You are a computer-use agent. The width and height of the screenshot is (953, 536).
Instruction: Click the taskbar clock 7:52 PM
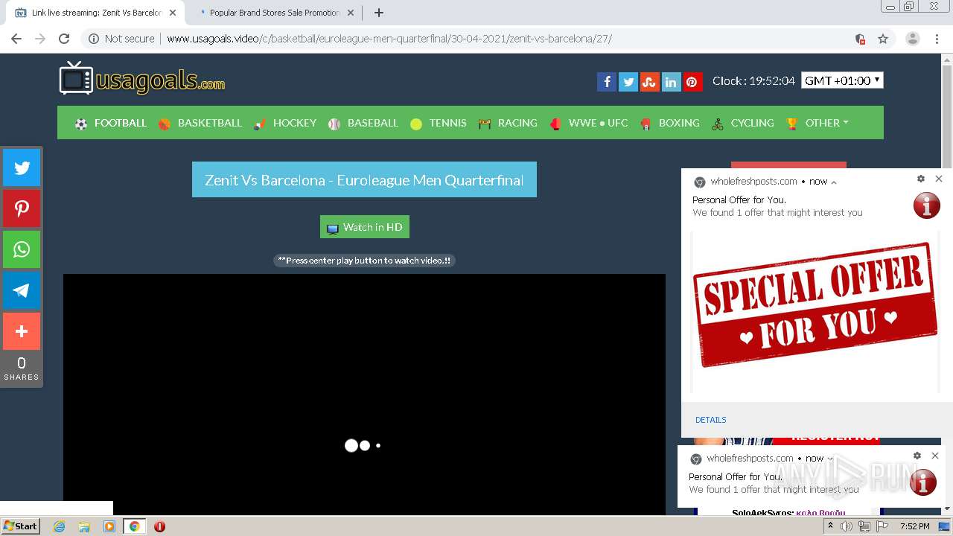pos(914,526)
